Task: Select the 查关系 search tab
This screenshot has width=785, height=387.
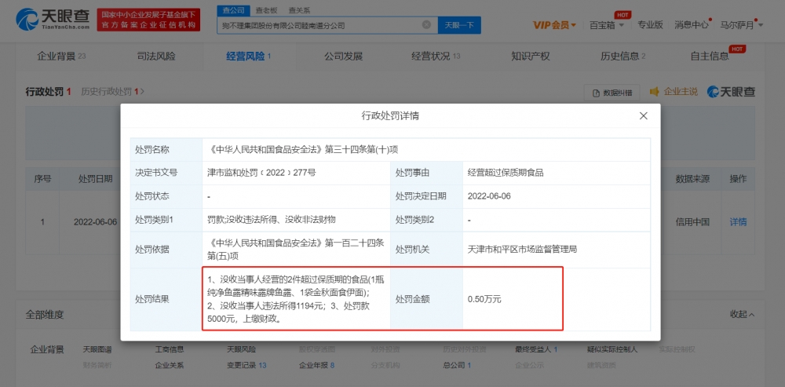Action: (x=299, y=10)
